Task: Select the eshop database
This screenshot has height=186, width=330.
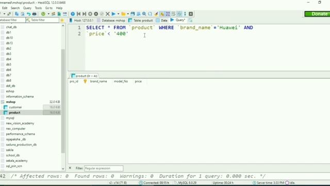Action: point(10,91)
